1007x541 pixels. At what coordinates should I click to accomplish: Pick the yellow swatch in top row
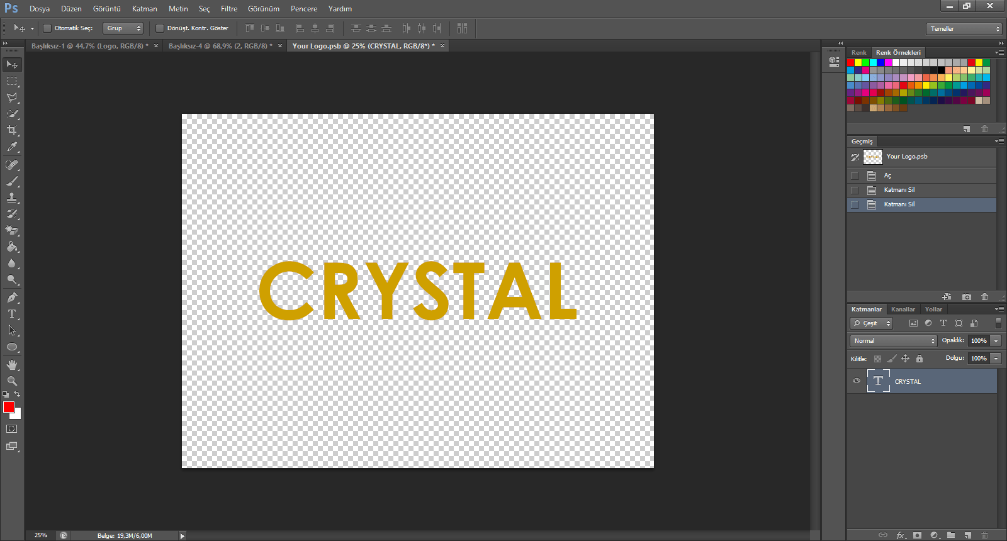[x=858, y=63]
